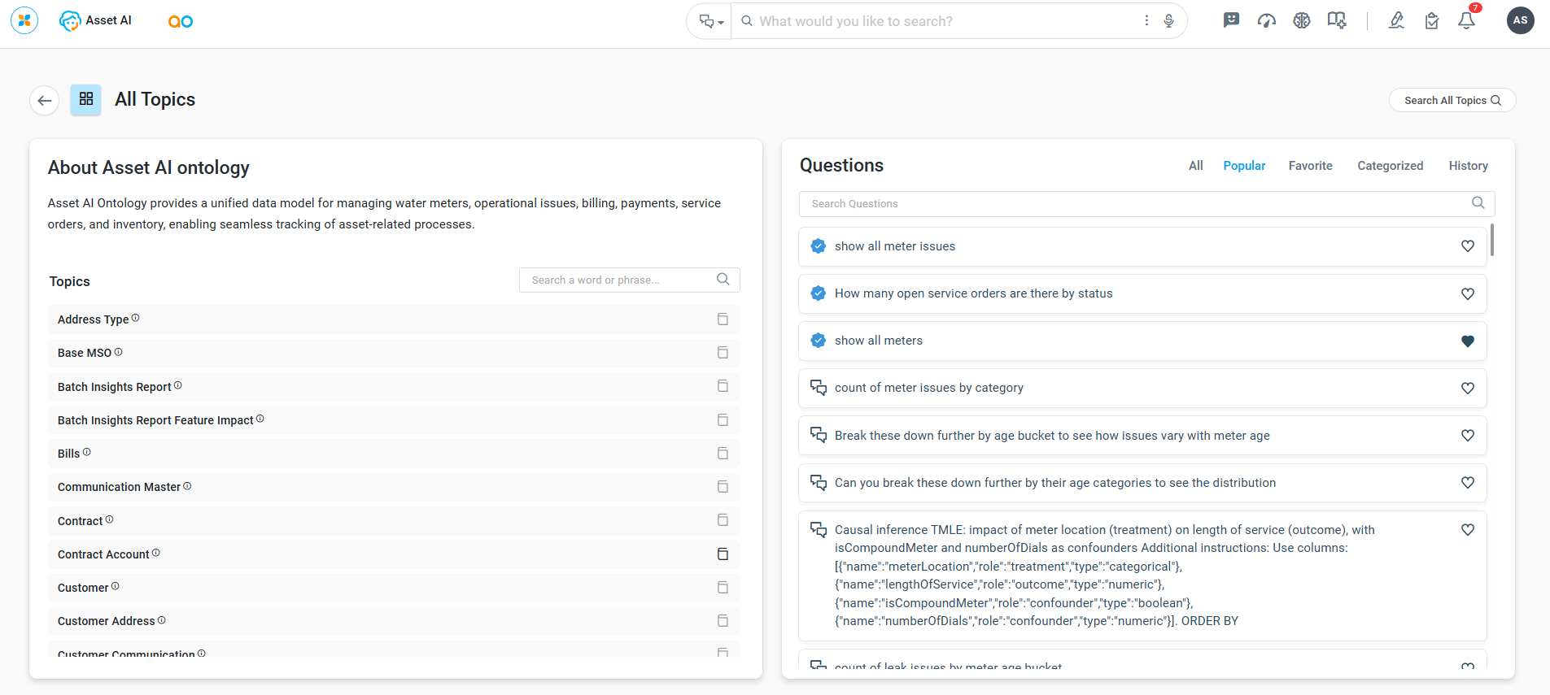This screenshot has width=1550, height=695.
Task: Click the Questions list scrollbar
Action: (x=1492, y=240)
